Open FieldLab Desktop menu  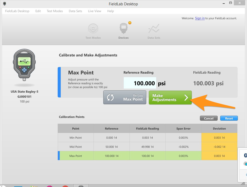[x=17, y=11]
